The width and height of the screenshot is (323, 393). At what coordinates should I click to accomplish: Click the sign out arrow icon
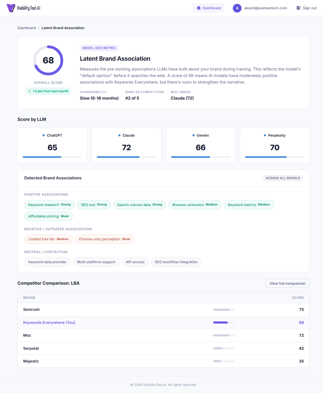click(x=298, y=8)
